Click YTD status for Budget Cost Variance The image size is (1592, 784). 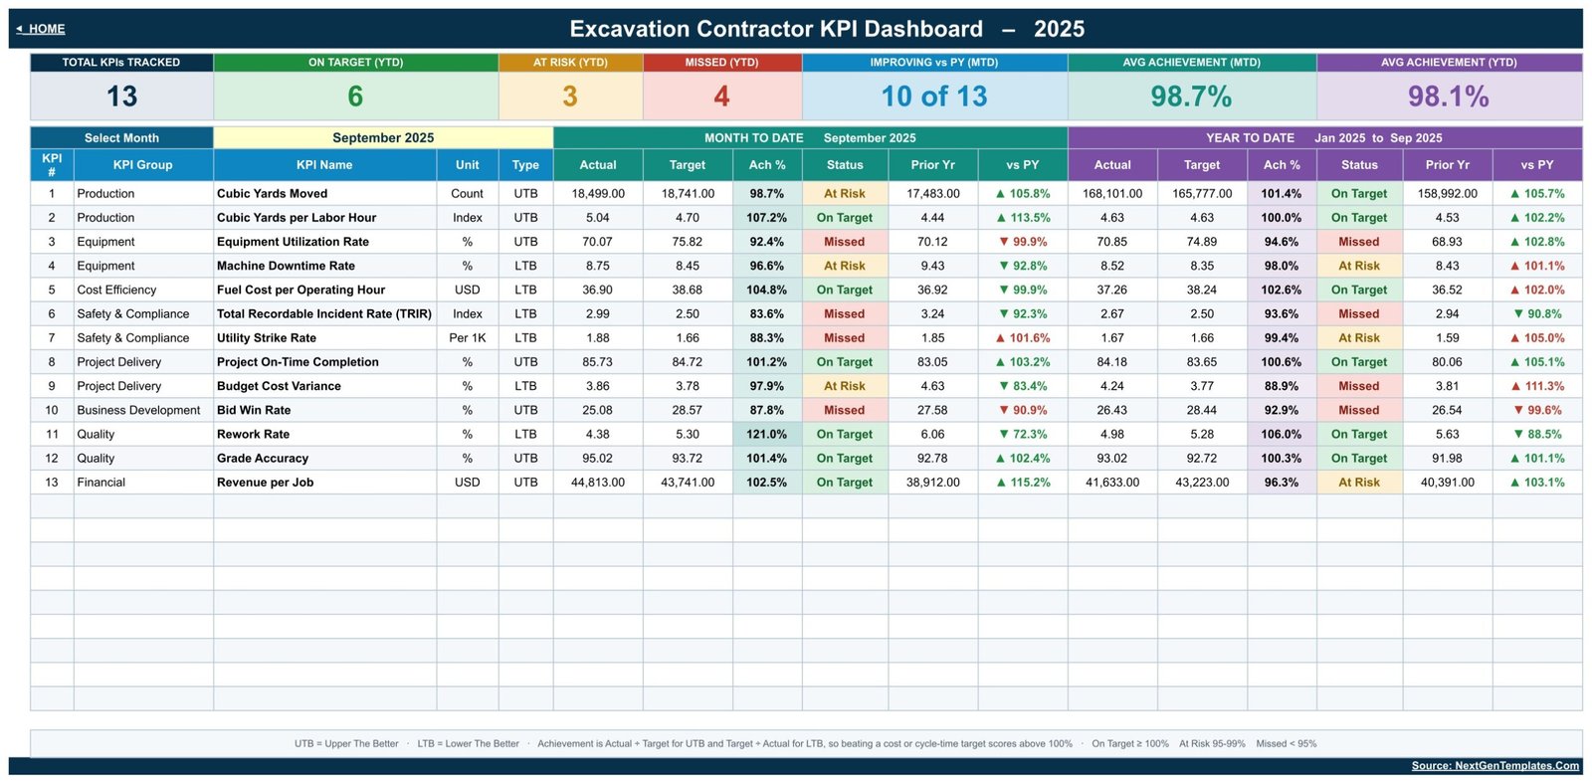pyautogui.click(x=1359, y=386)
